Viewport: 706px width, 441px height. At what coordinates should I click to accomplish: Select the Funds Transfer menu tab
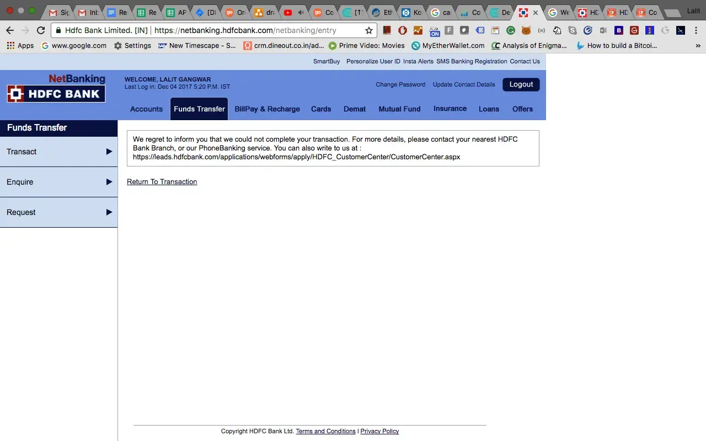[199, 109]
